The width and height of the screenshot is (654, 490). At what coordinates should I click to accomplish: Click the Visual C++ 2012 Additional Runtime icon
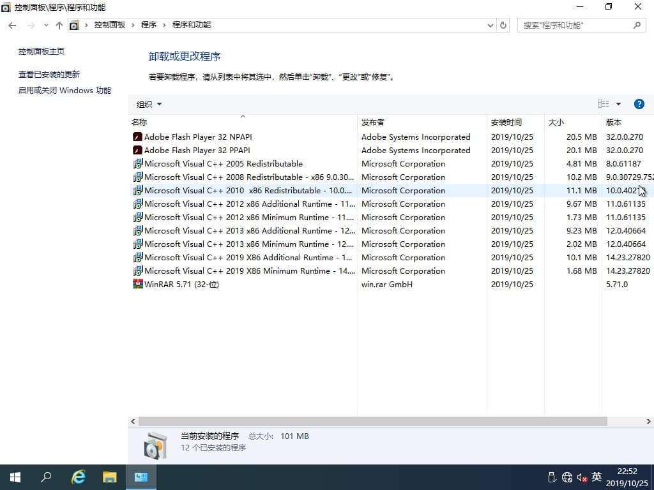(x=138, y=204)
